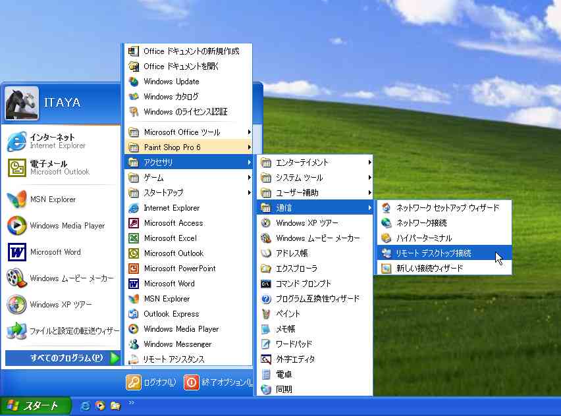Select プログラム互換性ウィザード
The width and height of the screenshot is (561, 416).
coord(315,299)
